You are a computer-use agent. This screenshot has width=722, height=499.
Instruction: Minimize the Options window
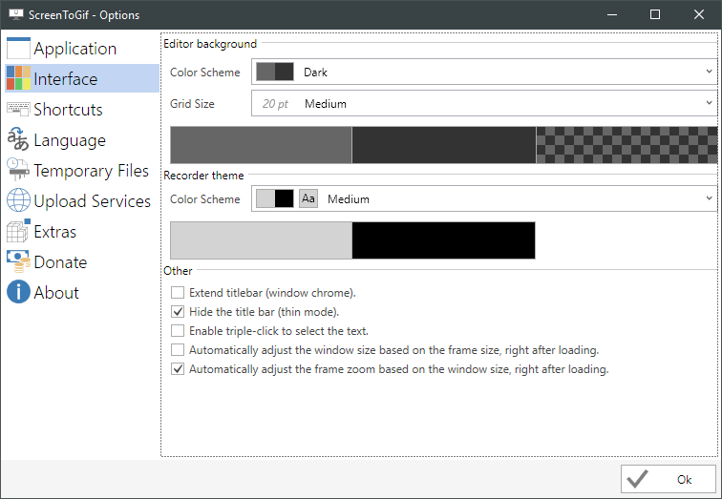click(612, 14)
